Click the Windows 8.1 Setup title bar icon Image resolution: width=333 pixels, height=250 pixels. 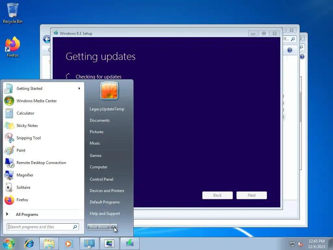click(56, 33)
